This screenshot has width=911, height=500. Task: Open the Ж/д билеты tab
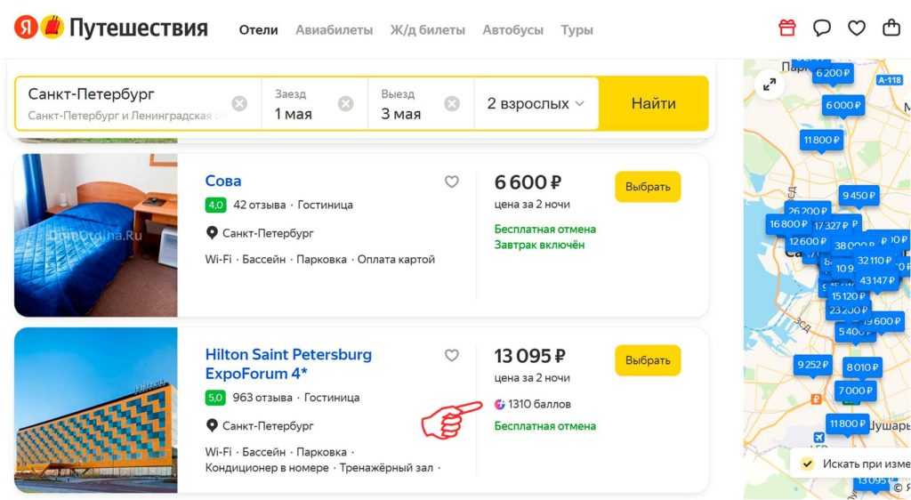(x=427, y=29)
